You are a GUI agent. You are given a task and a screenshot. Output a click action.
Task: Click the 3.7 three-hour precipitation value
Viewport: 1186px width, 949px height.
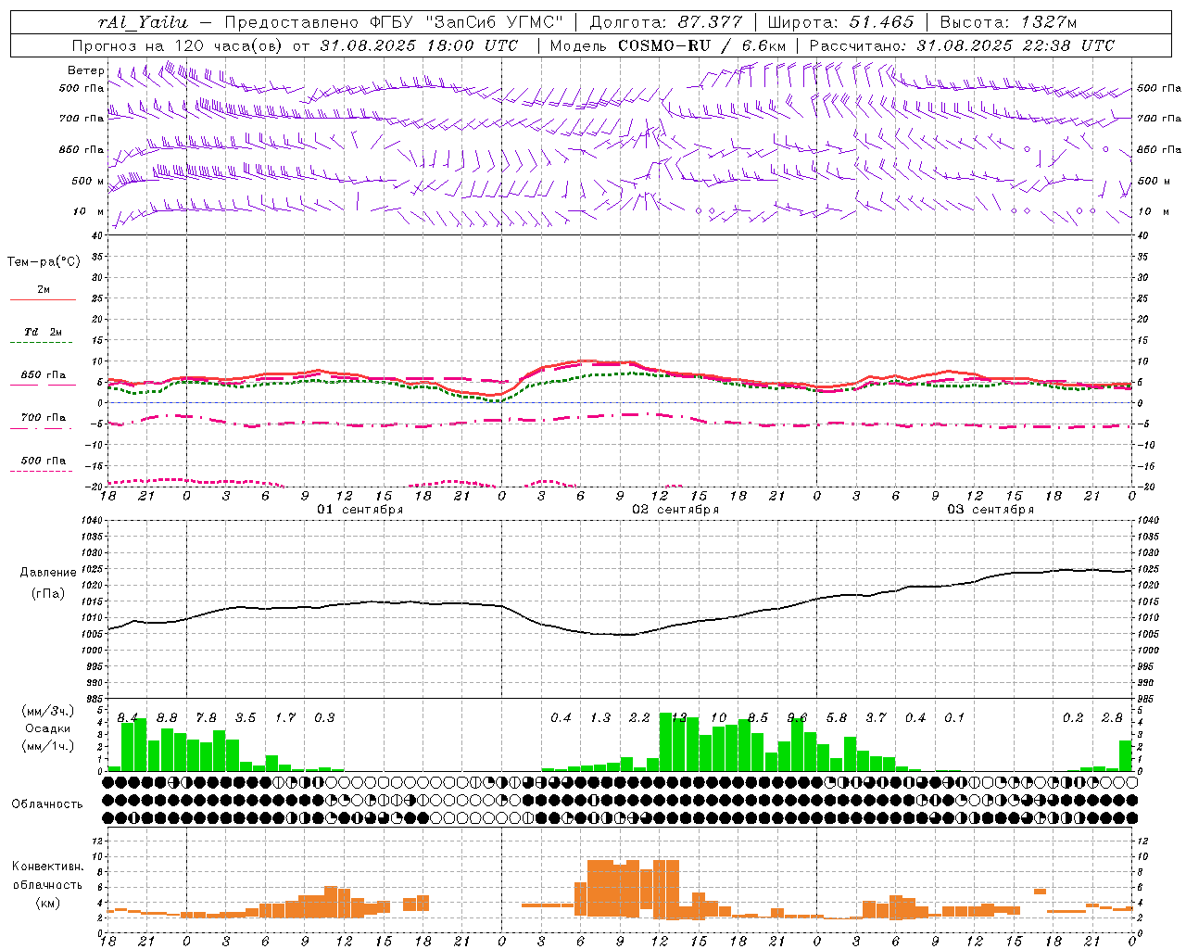click(876, 717)
